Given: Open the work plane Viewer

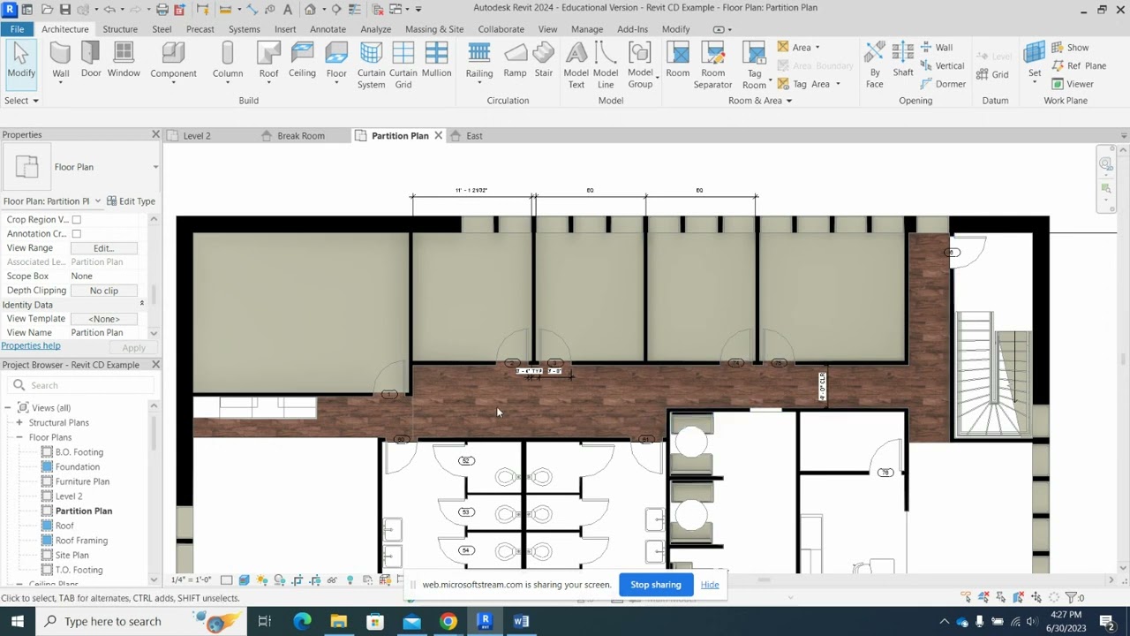Looking at the screenshot, I should 1072,84.
